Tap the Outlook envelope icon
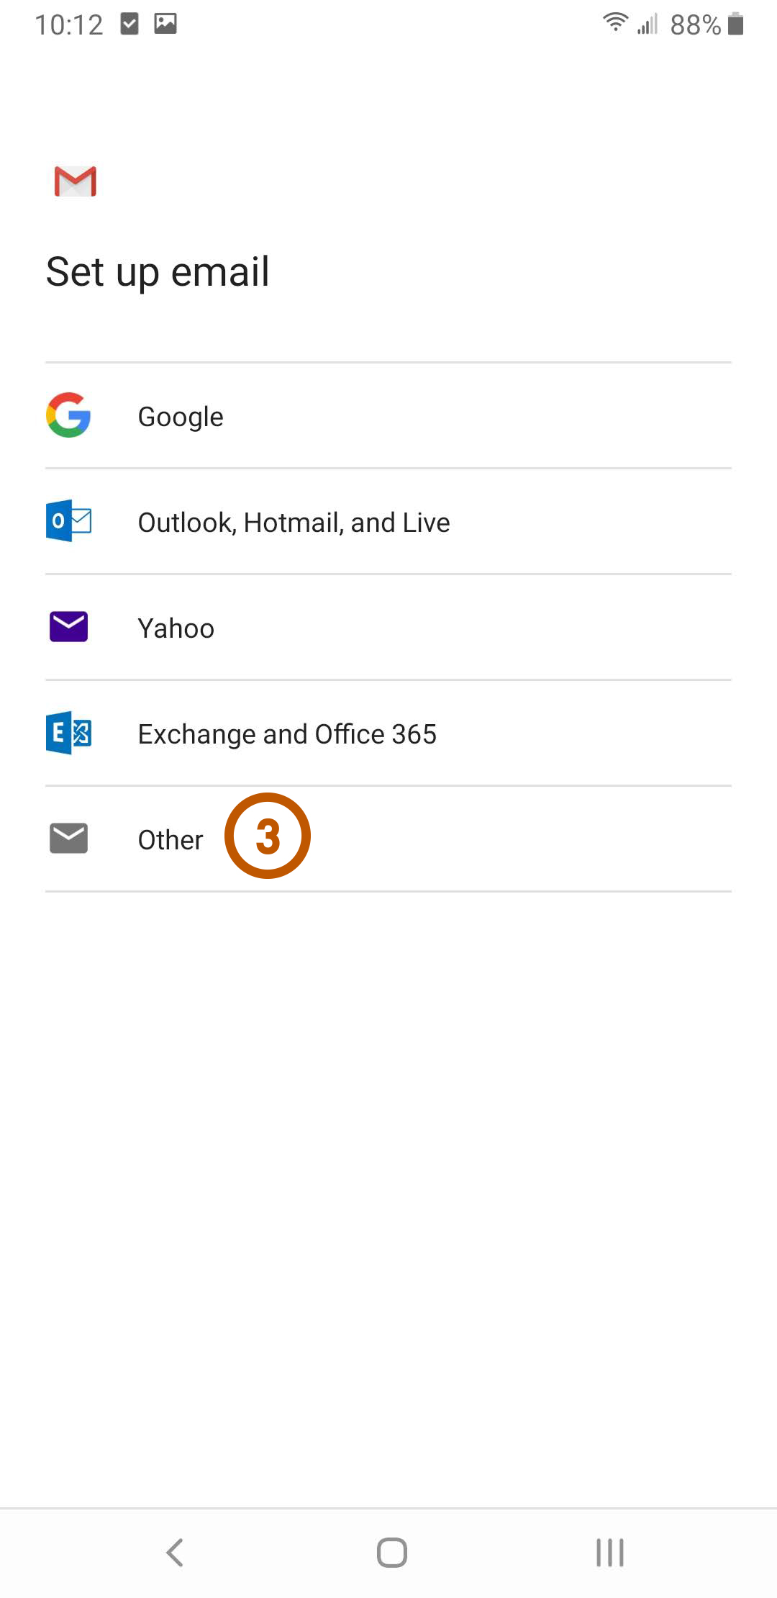Viewport: 777px width, 1598px height. tap(68, 520)
